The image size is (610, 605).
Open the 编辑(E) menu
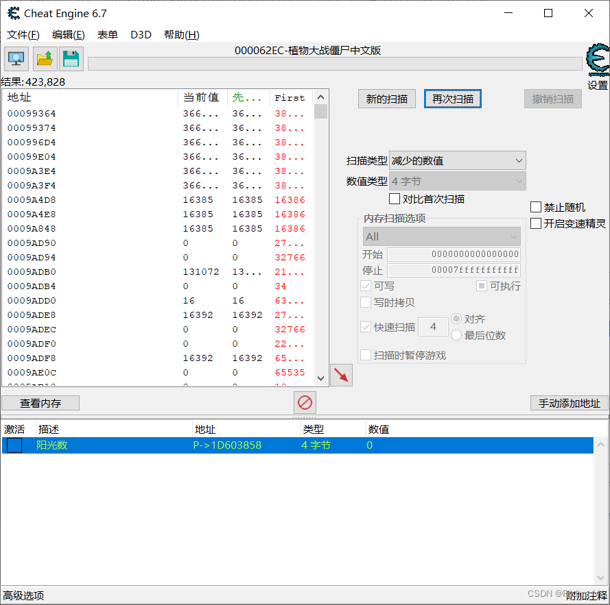pos(68,35)
